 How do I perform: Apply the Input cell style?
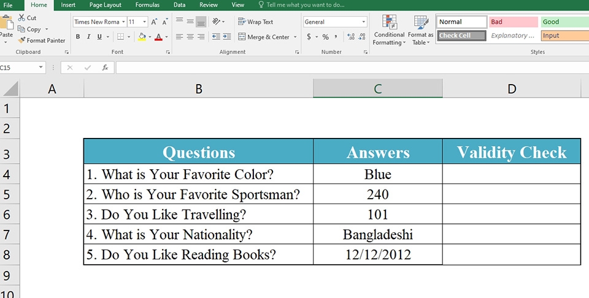click(x=564, y=36)
